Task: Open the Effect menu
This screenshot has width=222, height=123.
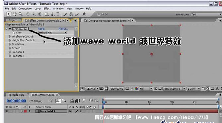Action: tap(47, 9)
